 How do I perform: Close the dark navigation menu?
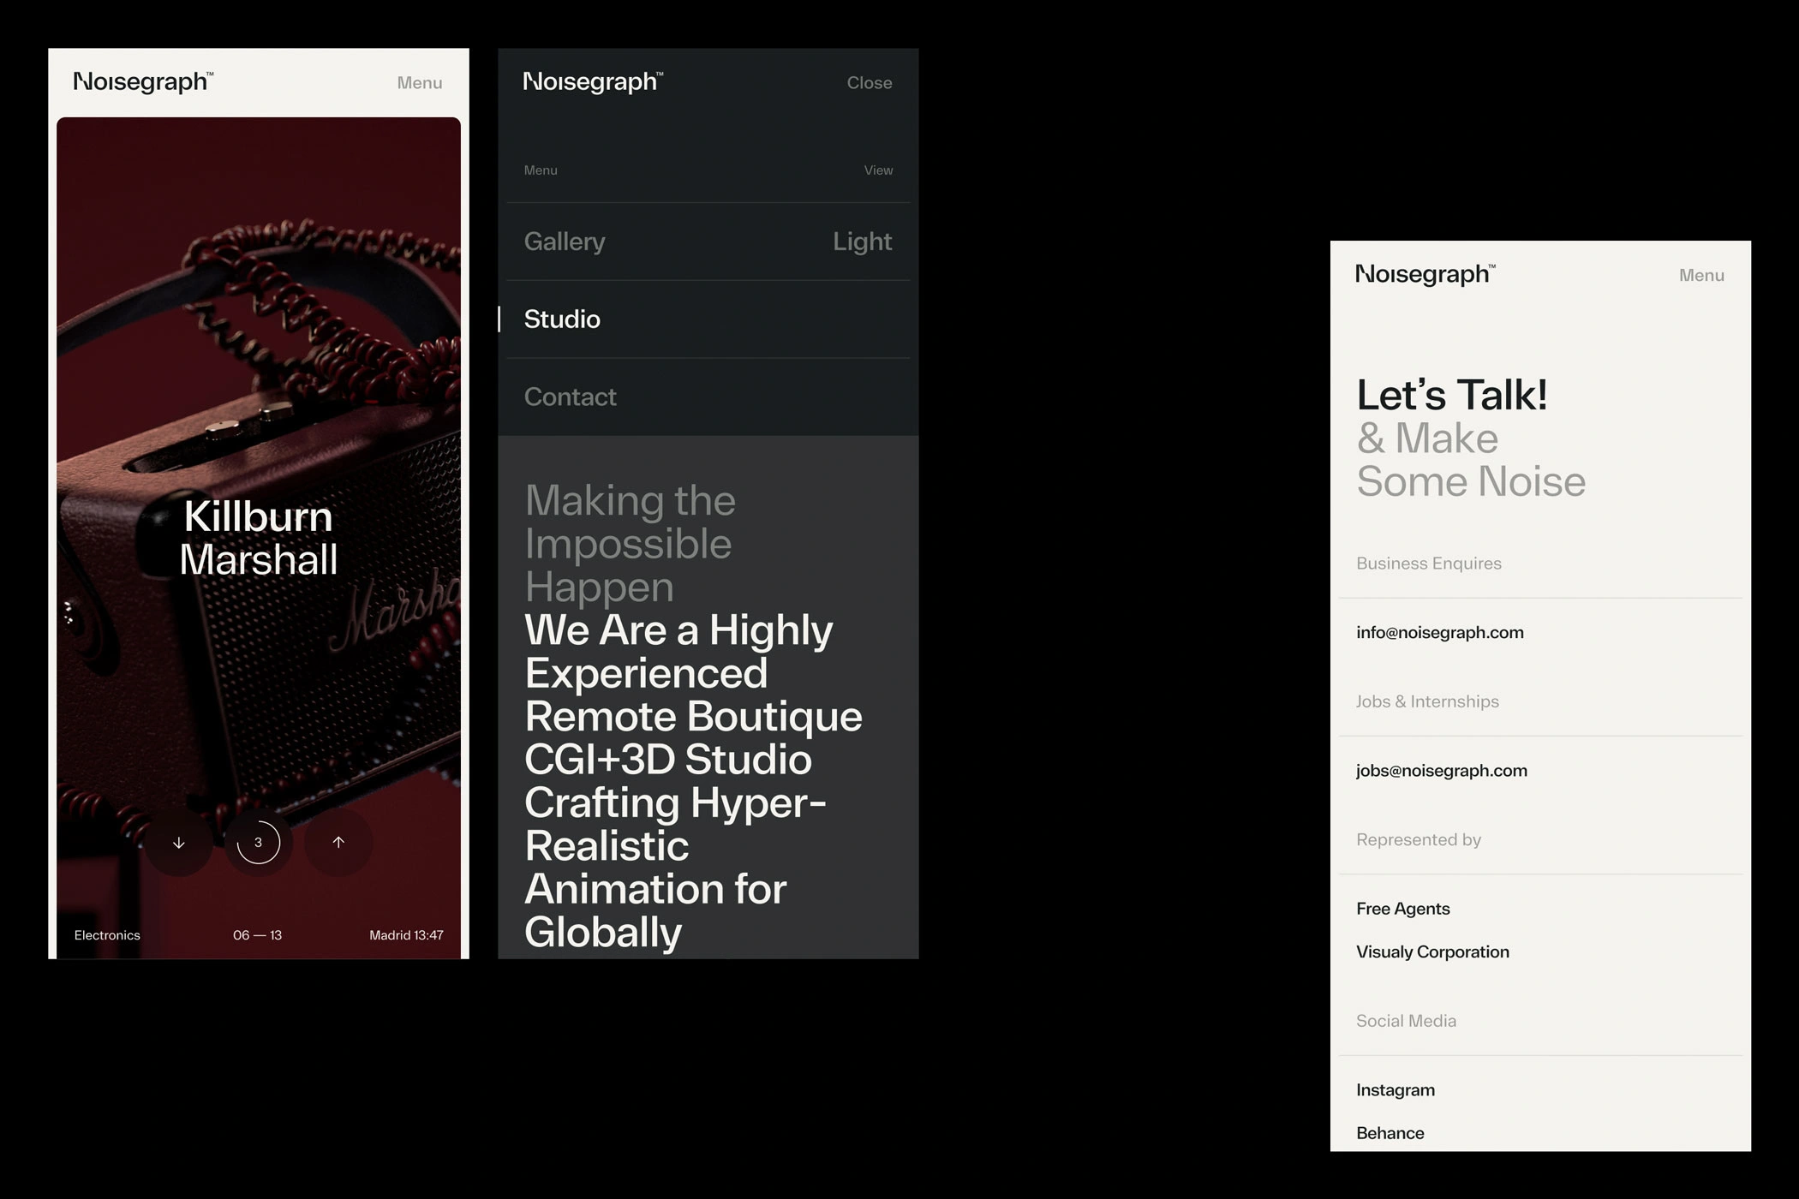[x=869, y=83]
